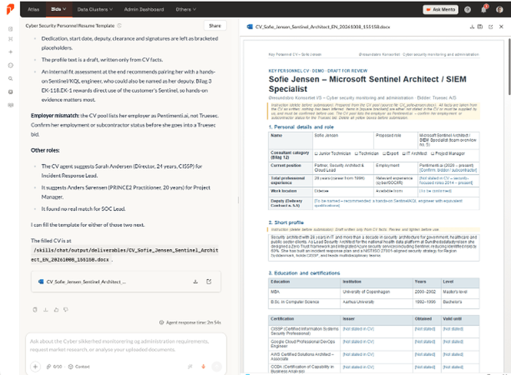Click the chat title Cyber Security Personnel Resume Template
The height and width of the screenshot is (375, 511).
pyautogui.click(x=70, y=26)
